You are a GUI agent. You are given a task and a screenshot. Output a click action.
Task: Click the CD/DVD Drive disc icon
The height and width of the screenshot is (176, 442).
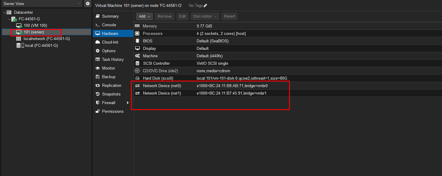(137, 71)
